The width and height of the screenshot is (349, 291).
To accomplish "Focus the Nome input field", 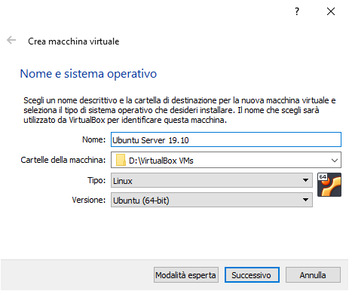I will (x=226, y=139).
